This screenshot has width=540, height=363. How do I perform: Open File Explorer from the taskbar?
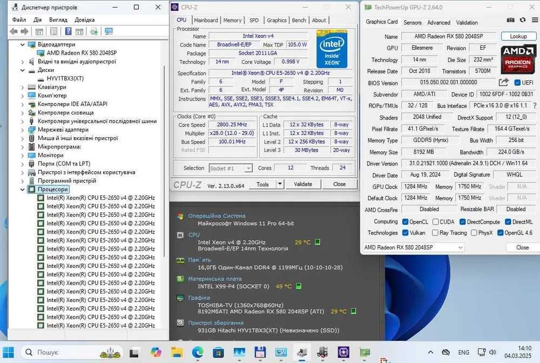(x=177, y=352)
